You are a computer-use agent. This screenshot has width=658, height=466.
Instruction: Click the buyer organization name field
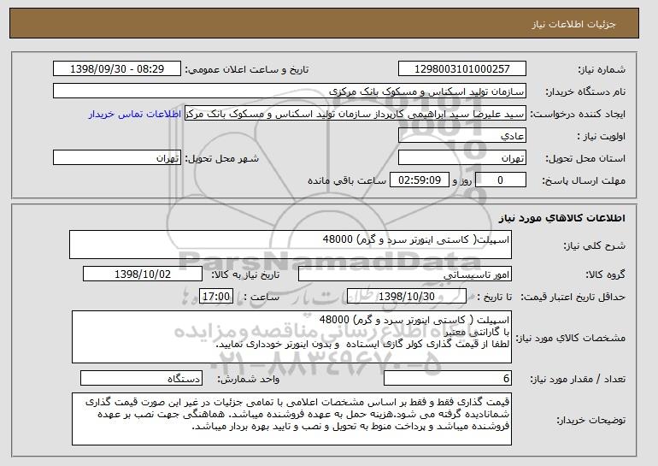[x=290, y=91]
